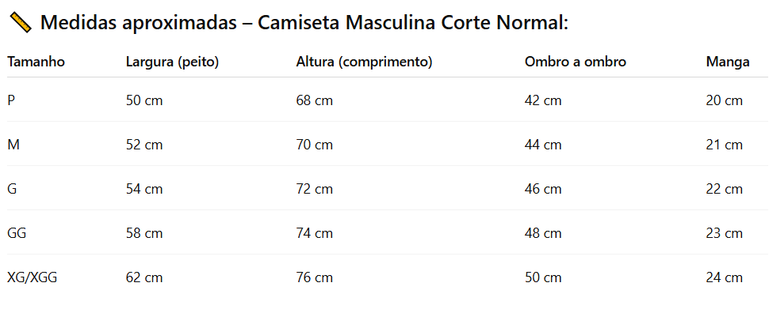This screenshot has width=769, height=313.
Task: Click the size M row label
Action: 13,145
